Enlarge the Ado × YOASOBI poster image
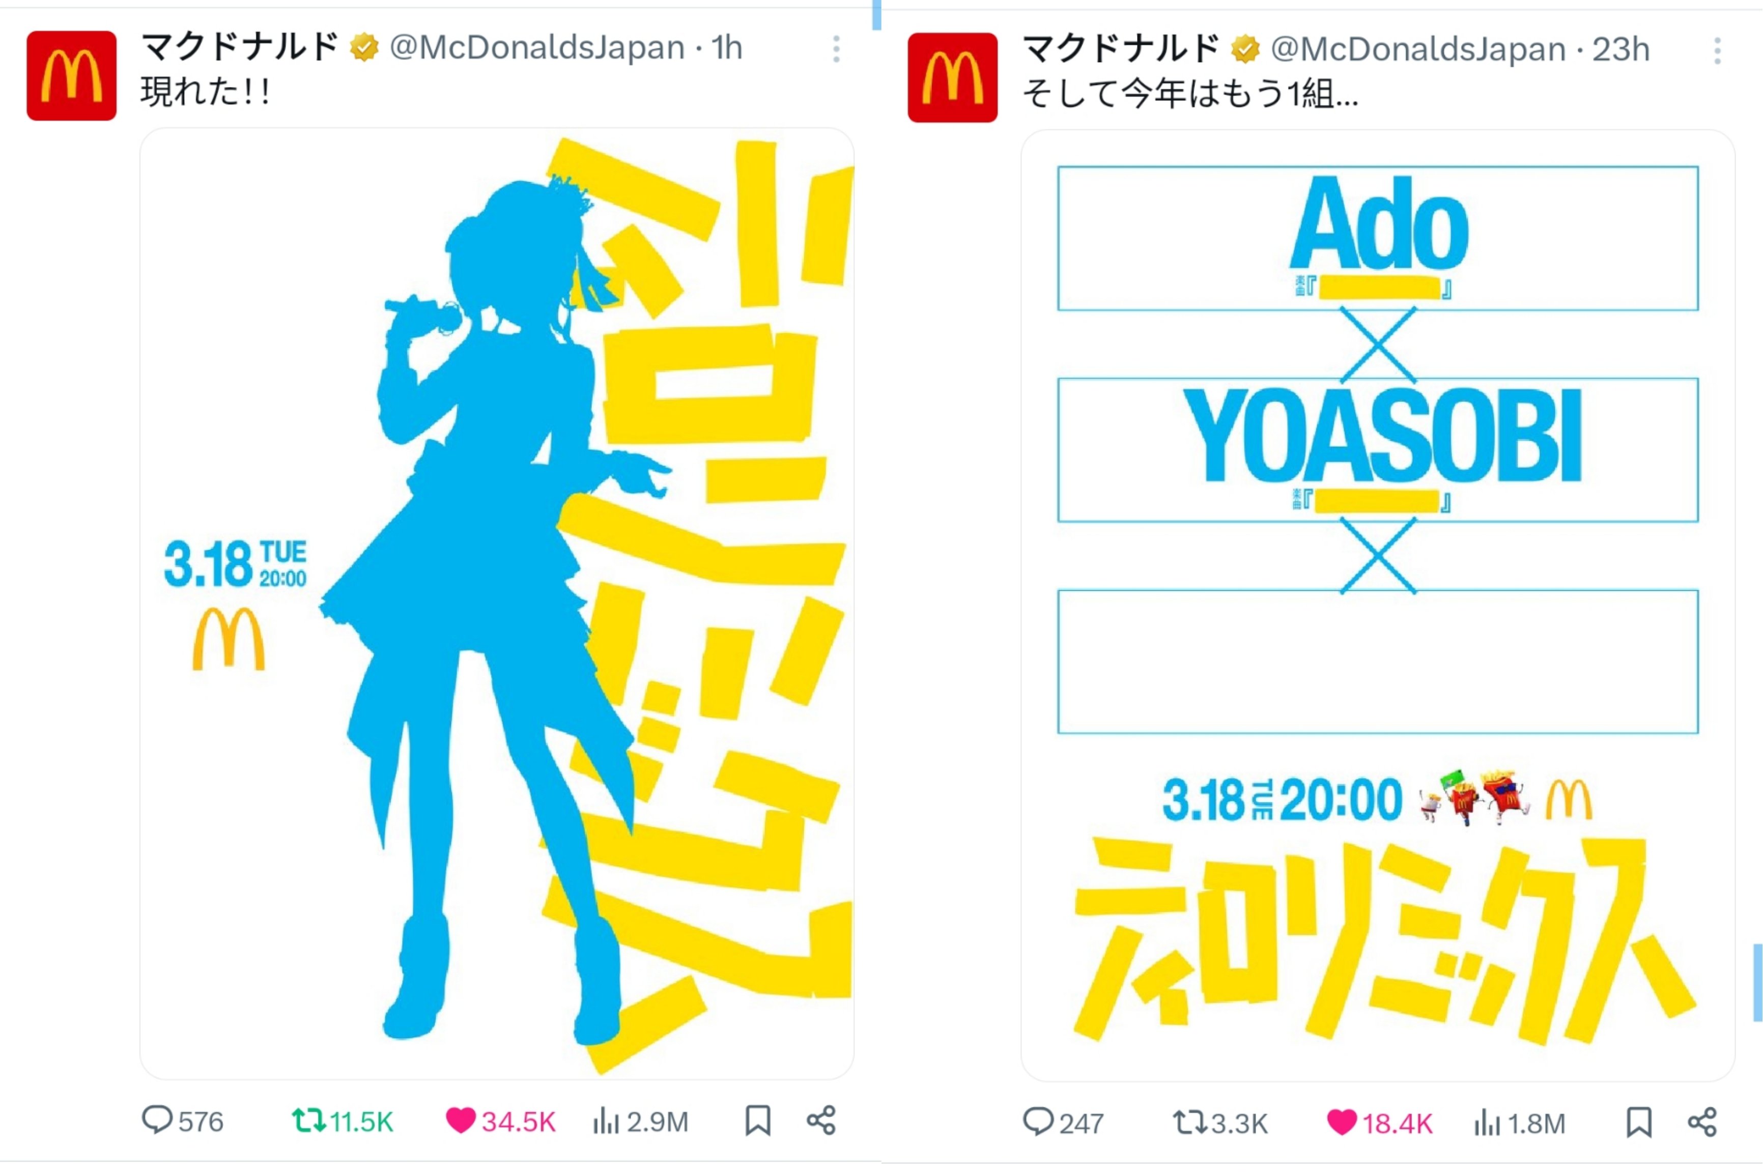 click(x=1378, y=605)
